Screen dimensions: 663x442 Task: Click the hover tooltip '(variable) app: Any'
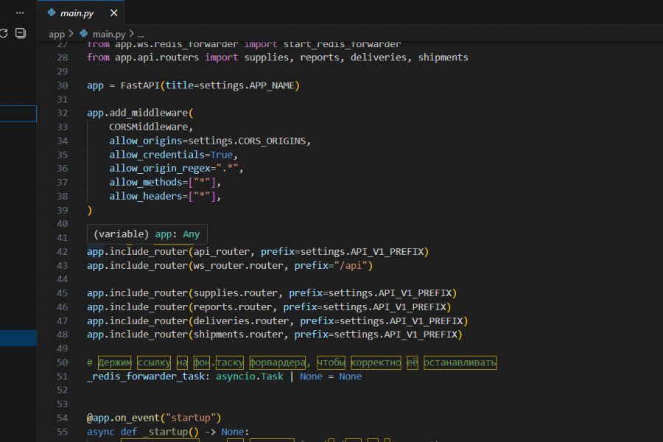pos(147,234)
